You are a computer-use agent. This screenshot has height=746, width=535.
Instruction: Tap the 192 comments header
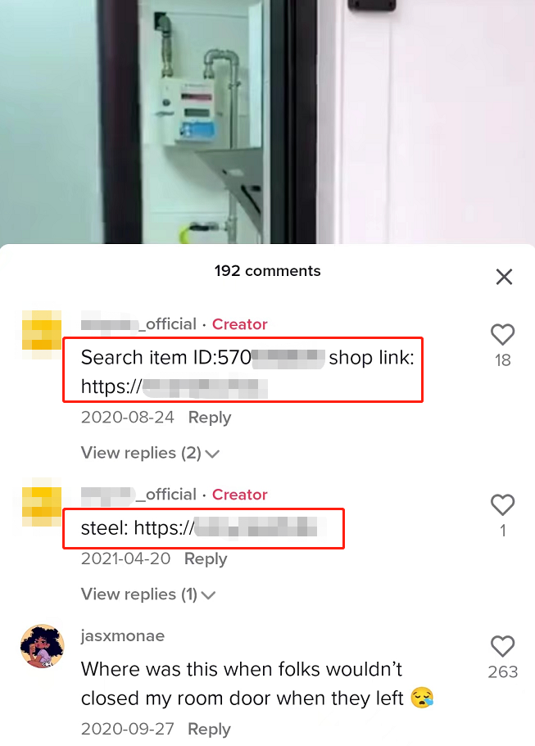click(x=267, y=271)
